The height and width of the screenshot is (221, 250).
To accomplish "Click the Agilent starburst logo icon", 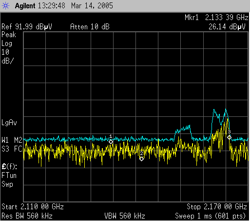I will (5, 6).
